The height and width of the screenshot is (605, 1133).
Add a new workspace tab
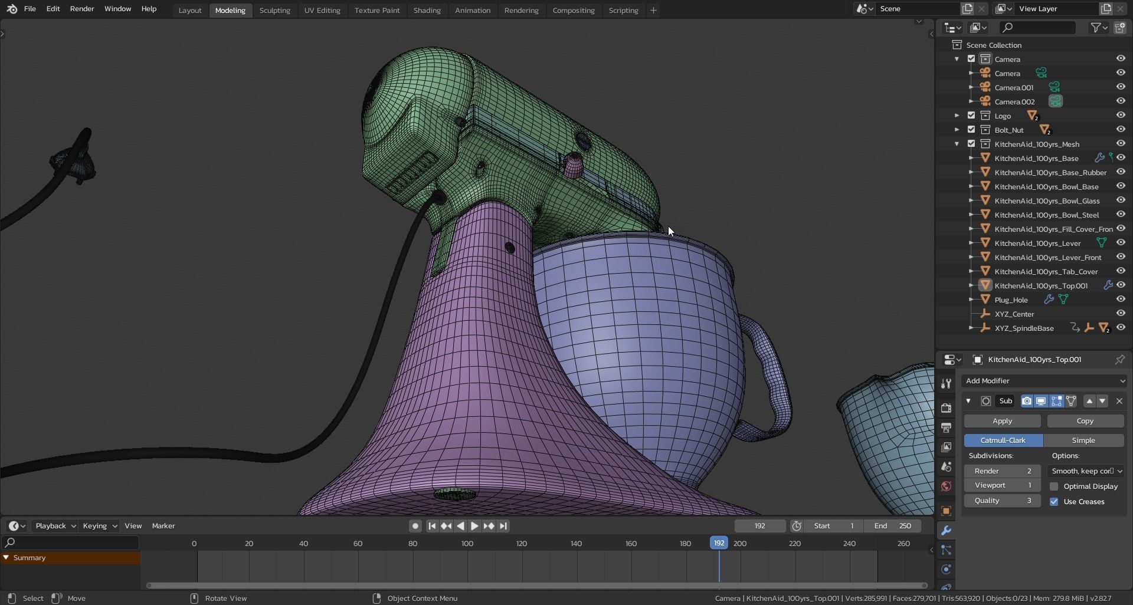pos(653,10)
